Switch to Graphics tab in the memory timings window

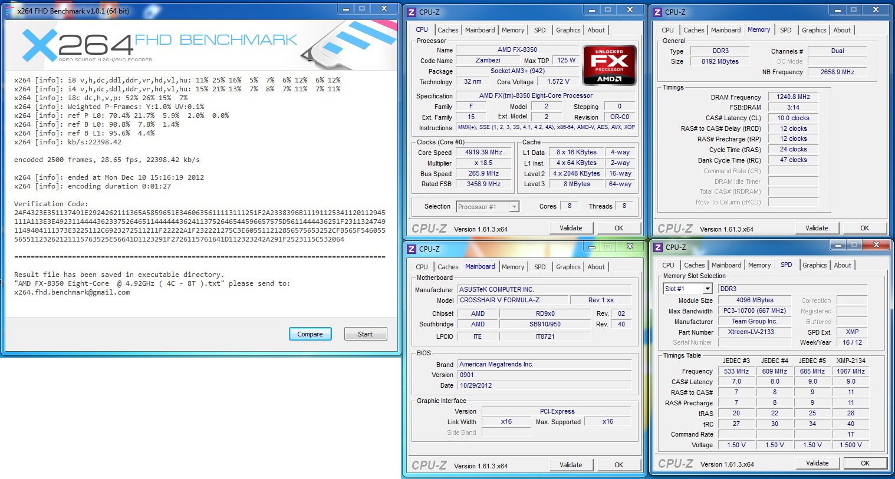pyautogui.click(x=814, y=30)
